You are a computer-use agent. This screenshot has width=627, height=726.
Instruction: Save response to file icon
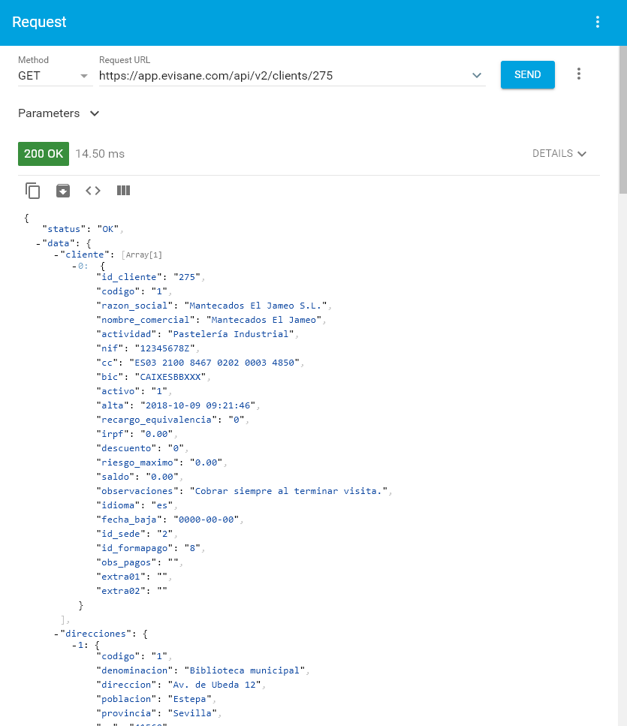point(63,191)
